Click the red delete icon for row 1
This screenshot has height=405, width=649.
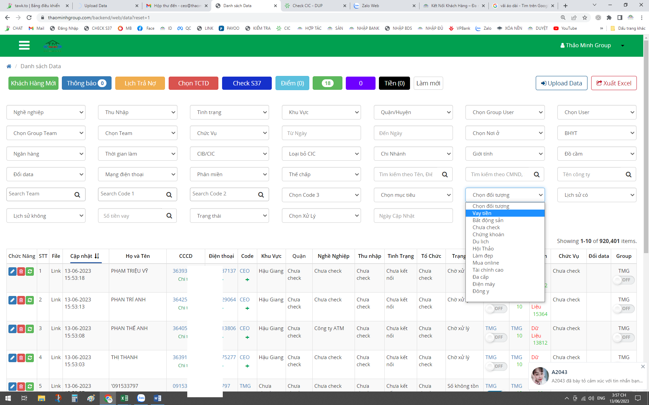21,271
